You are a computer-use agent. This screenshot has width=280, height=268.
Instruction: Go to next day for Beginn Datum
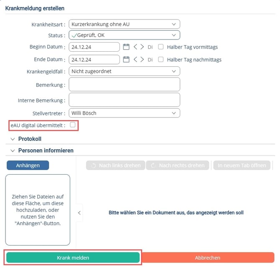coord(142,47)
